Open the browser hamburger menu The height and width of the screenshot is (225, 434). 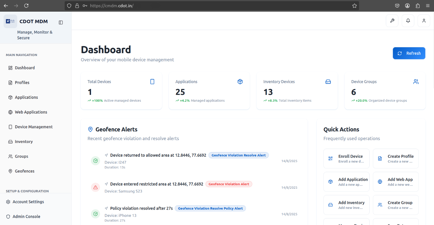coord(427,5)
